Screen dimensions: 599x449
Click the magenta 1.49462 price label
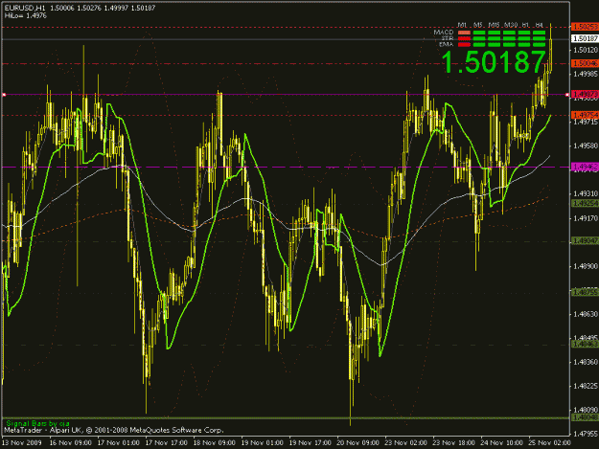(585, 167)
